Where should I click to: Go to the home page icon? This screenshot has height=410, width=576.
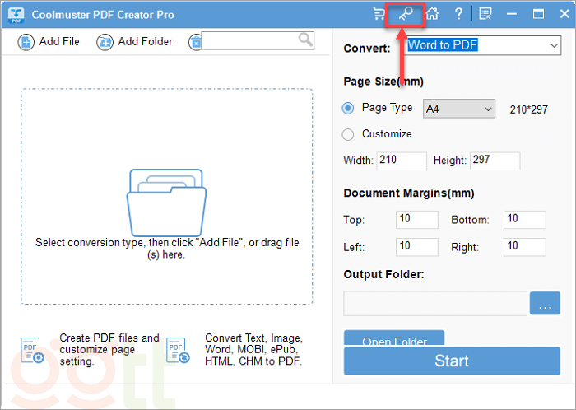coord(432,14)
